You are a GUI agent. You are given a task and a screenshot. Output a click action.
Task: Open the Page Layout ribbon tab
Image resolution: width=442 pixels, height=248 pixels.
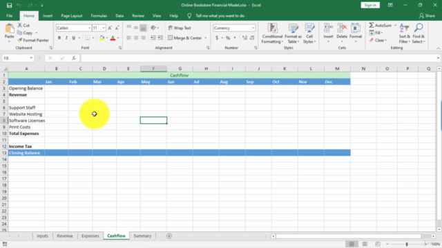(x=72, y=16)
